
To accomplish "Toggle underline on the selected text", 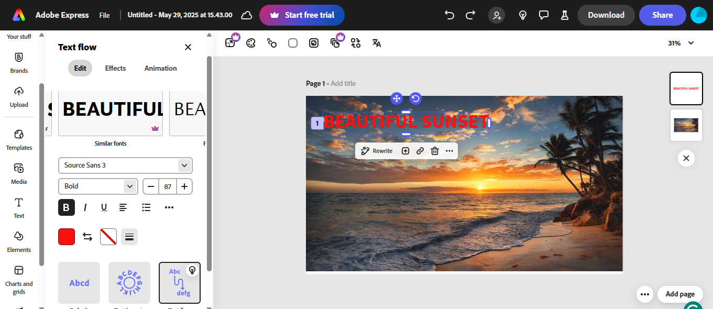I will (104, 207).
